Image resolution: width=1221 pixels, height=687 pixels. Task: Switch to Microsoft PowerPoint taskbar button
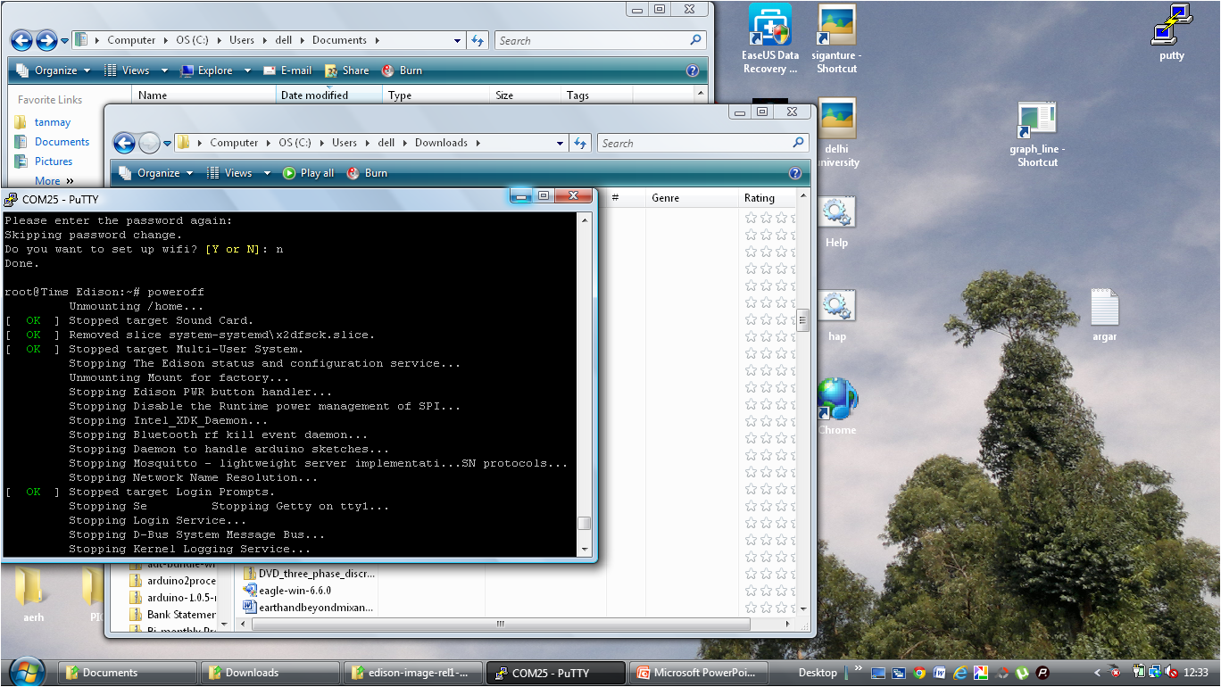tap(697, 673)
